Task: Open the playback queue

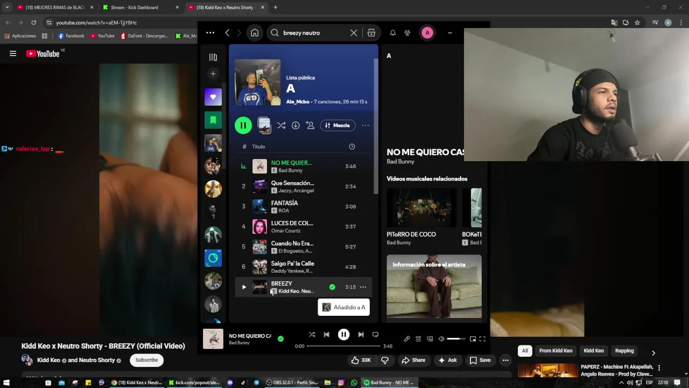Action: pos(418,339)
